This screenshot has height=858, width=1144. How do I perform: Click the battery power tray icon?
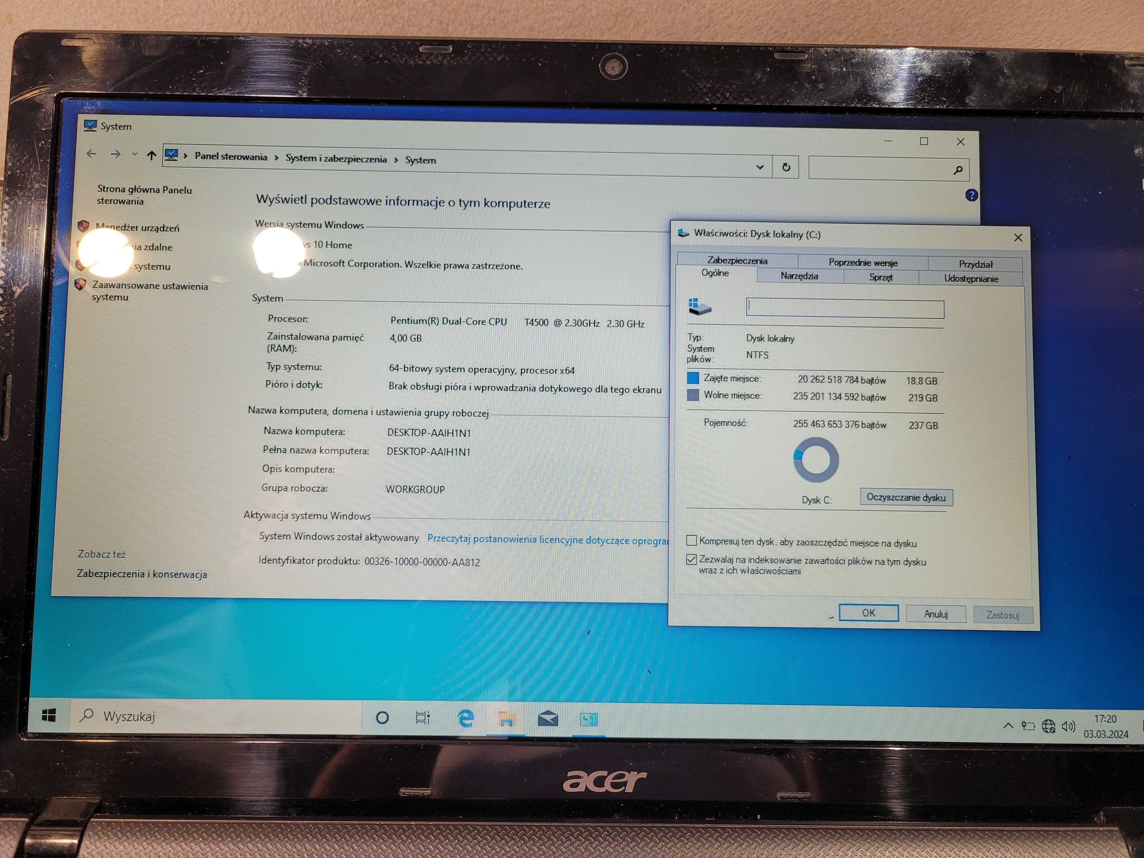(1028, 726)
